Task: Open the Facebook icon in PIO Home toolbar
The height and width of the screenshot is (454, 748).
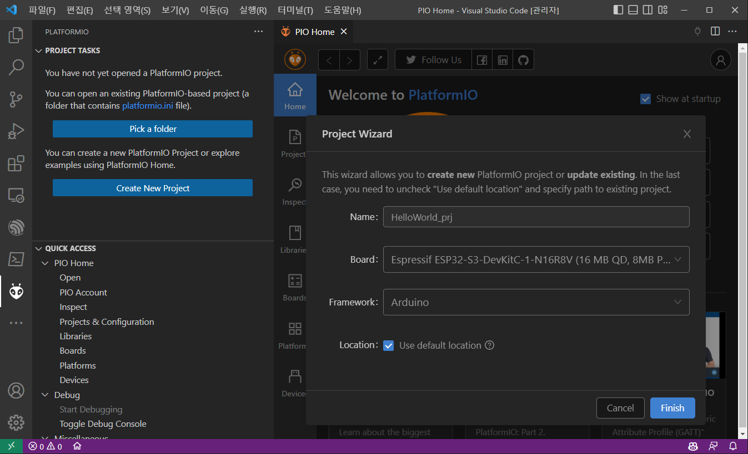Action: coord(482,60)
